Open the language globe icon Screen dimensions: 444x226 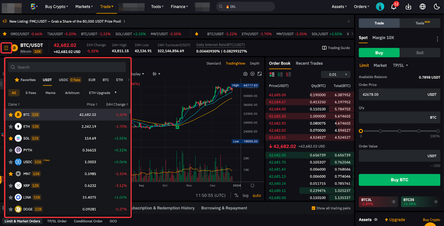click(x=422, y=7)
